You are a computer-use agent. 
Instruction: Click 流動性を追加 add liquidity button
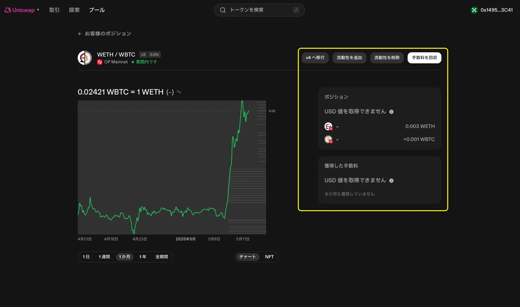click(349, 58)
